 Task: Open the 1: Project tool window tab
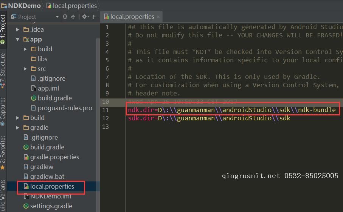click(3, 29)
